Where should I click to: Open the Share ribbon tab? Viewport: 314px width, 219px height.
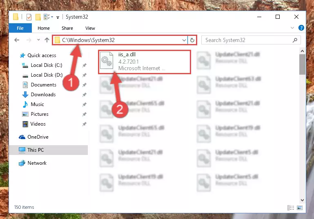pos(67,28)
